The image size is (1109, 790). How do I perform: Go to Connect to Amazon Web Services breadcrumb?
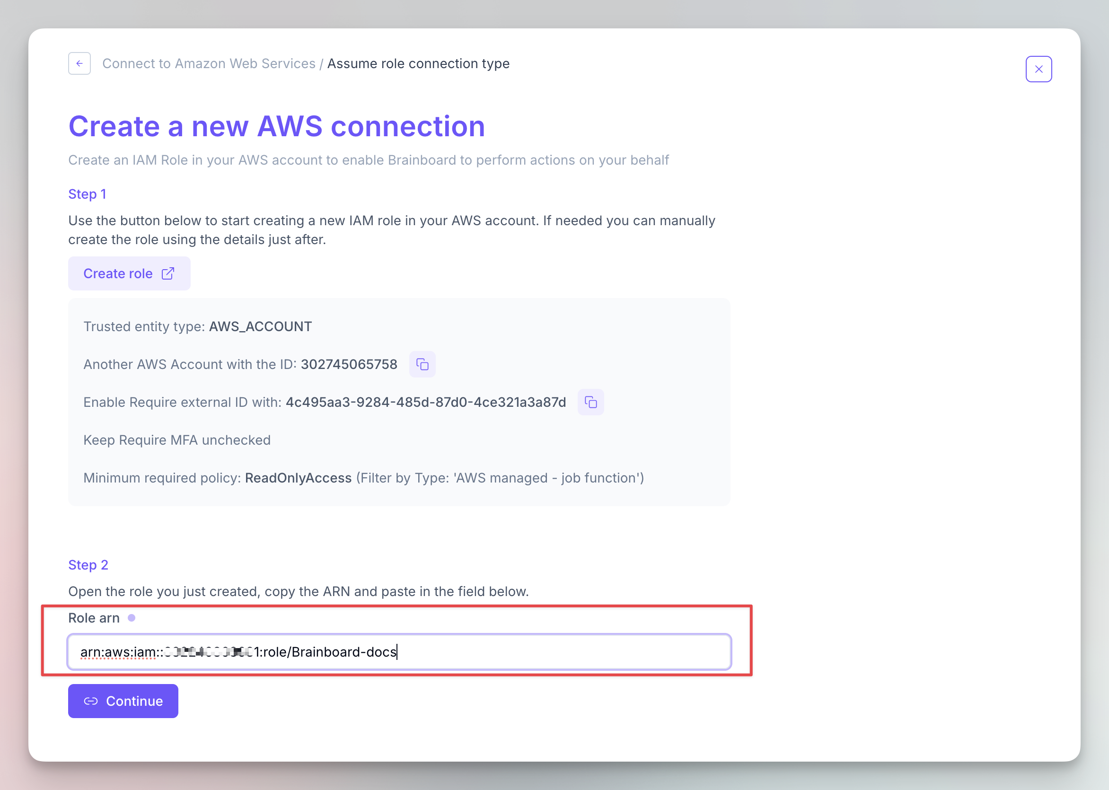coord(209,64)
